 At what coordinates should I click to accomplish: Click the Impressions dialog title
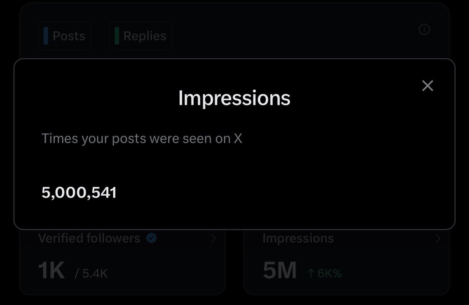pos(234,98)
